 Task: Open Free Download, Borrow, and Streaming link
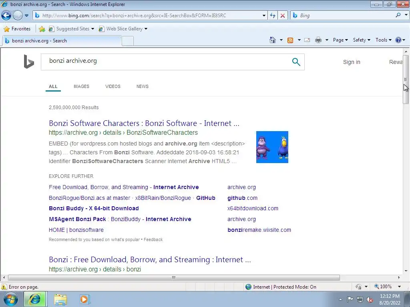(124, 187)
